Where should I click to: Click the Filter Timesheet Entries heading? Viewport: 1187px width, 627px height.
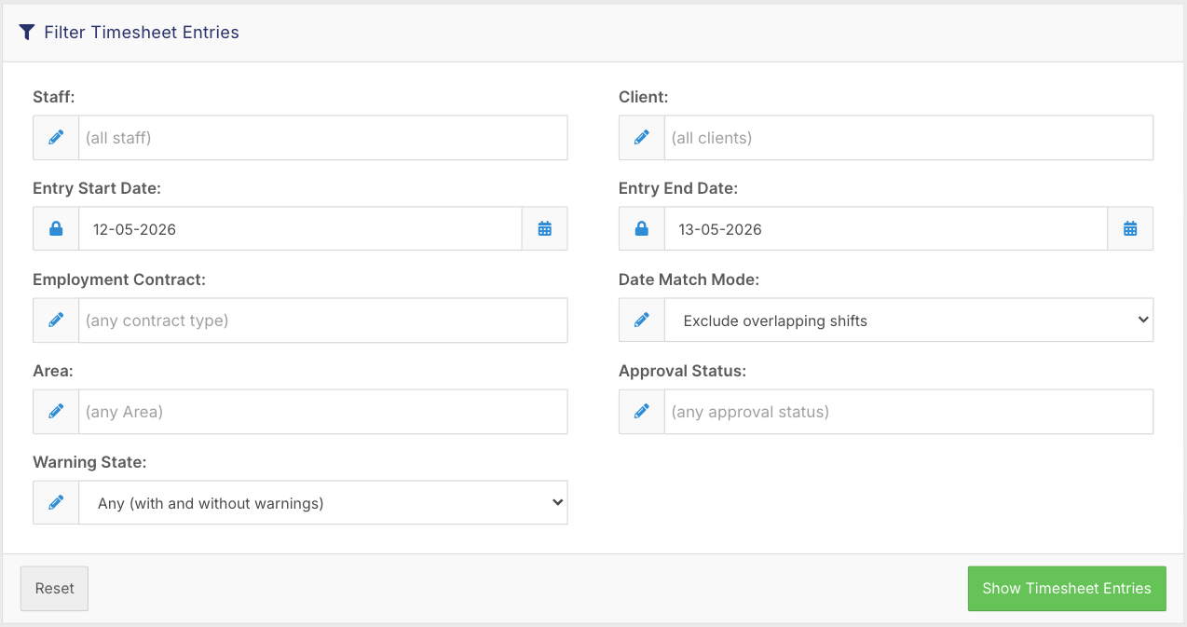tap(142, 33)
